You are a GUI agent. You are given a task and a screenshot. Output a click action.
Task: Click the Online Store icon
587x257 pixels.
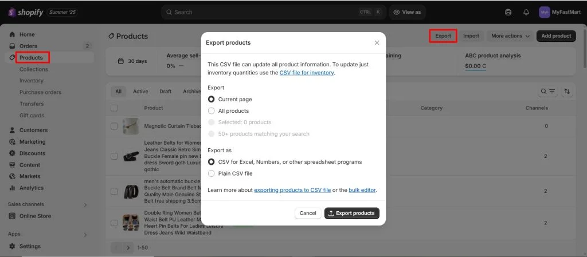click(x=13, y=216)
